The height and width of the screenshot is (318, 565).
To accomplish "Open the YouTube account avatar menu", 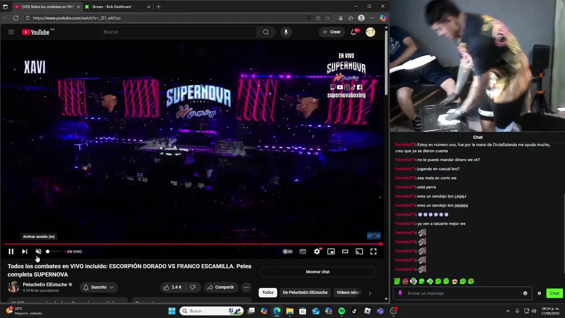I will click(370, 32).
